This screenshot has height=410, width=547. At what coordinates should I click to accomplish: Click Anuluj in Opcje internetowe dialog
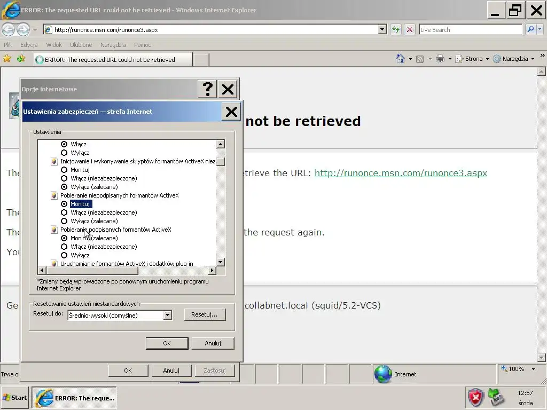point(171,370)
